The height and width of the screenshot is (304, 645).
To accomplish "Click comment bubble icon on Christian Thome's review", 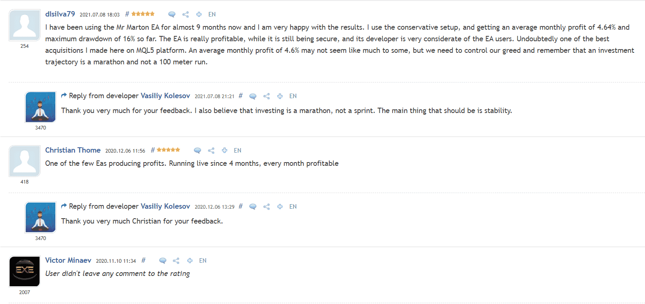I will point(198,151).
